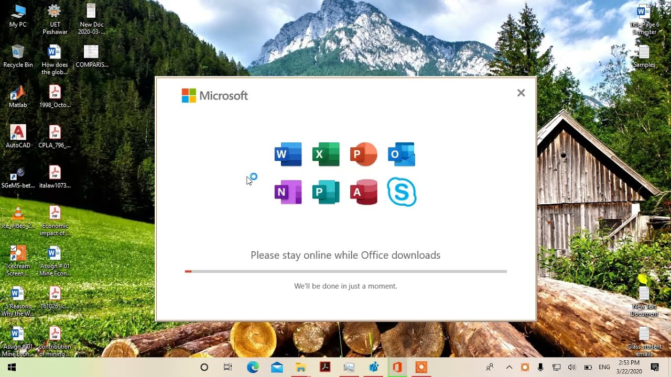Select the ice_video VLC file on desktop
The width and height of the screenshot is (671, 377).
pyautogui.click(x=18, y=217)
